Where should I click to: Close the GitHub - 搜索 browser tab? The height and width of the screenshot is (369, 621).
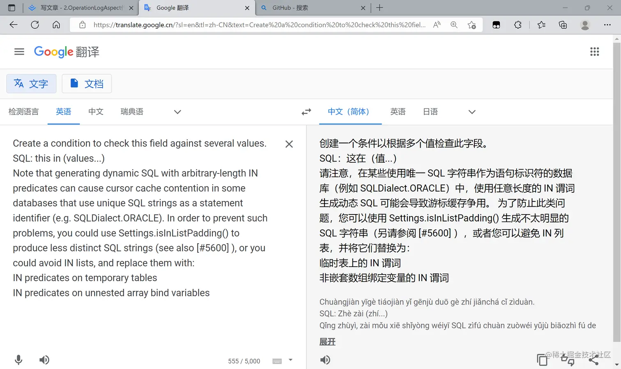[363, 8]
